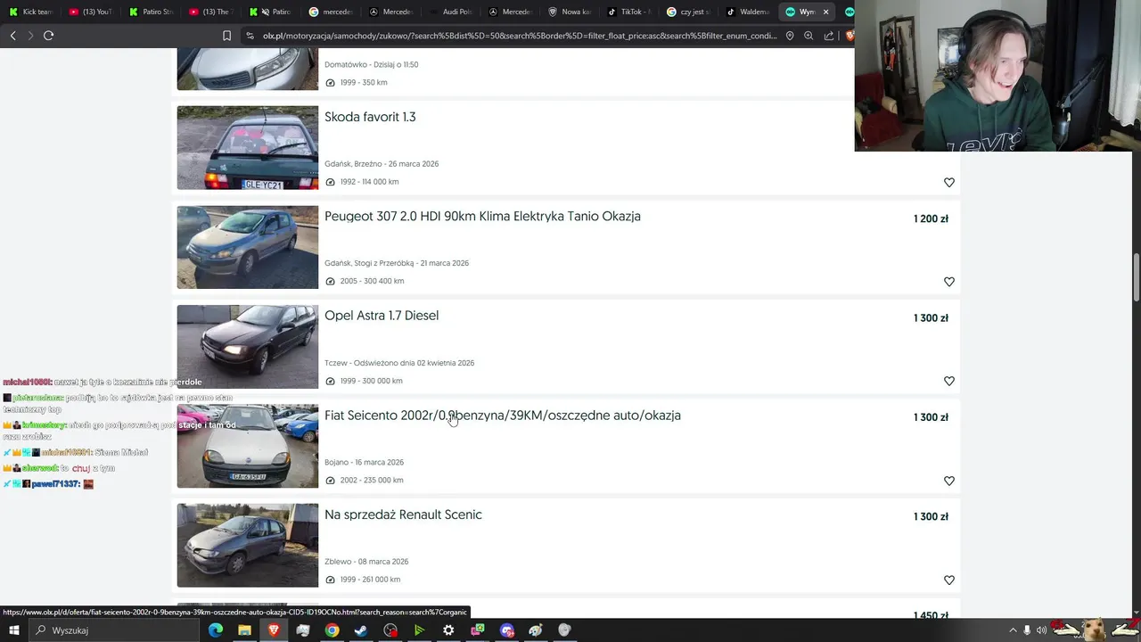The image size is (1141, 642).
Task: Click 'Domatówko - Dzisiaj o 11:50' text
Action: [x=371, y=64]
